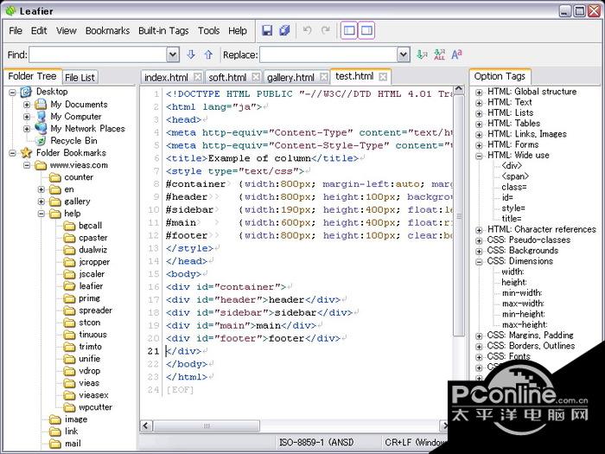Click the Save All files icon
Image resolution: width=605 pixels, height=454 pixels.
pyautogui.click(x=284, y=30)
